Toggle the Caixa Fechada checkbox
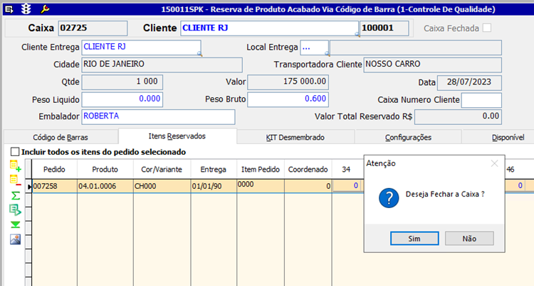The height and width of the screenshot is (286, 534). [x=487, y=28]
